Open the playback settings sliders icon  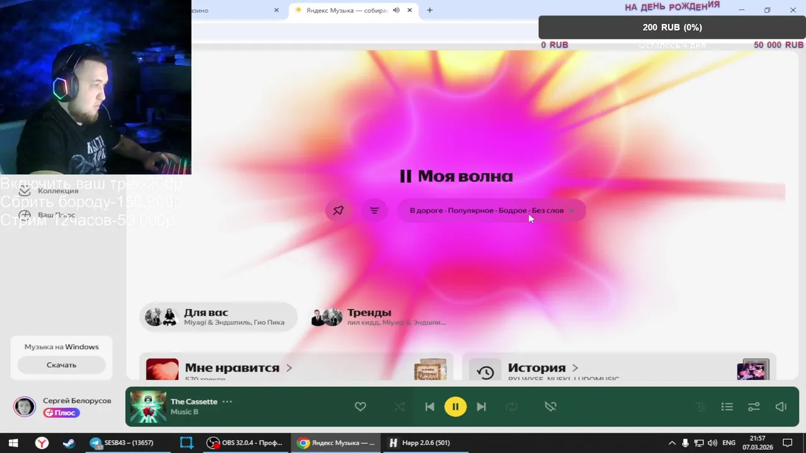pos(754,406)
